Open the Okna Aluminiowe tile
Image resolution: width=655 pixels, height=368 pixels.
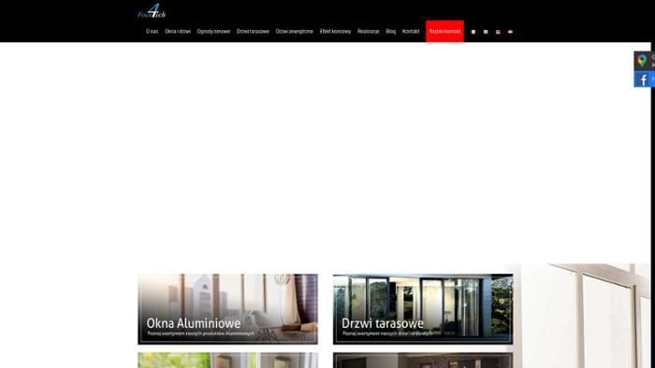coord(227,309)
